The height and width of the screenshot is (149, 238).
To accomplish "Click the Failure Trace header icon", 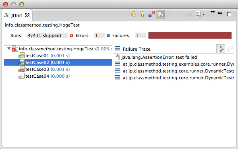I will coord(118,49).
